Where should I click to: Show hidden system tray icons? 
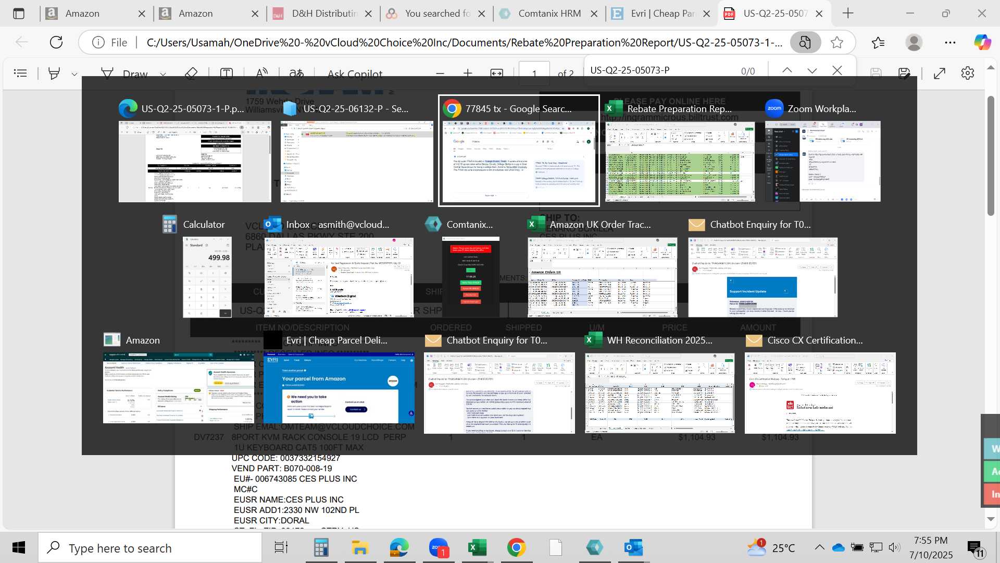click(819, 547)
